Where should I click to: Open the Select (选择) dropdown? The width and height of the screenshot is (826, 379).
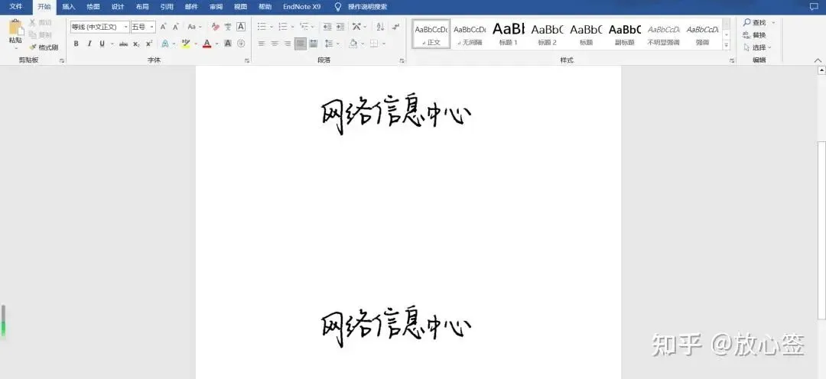point(757,47)
